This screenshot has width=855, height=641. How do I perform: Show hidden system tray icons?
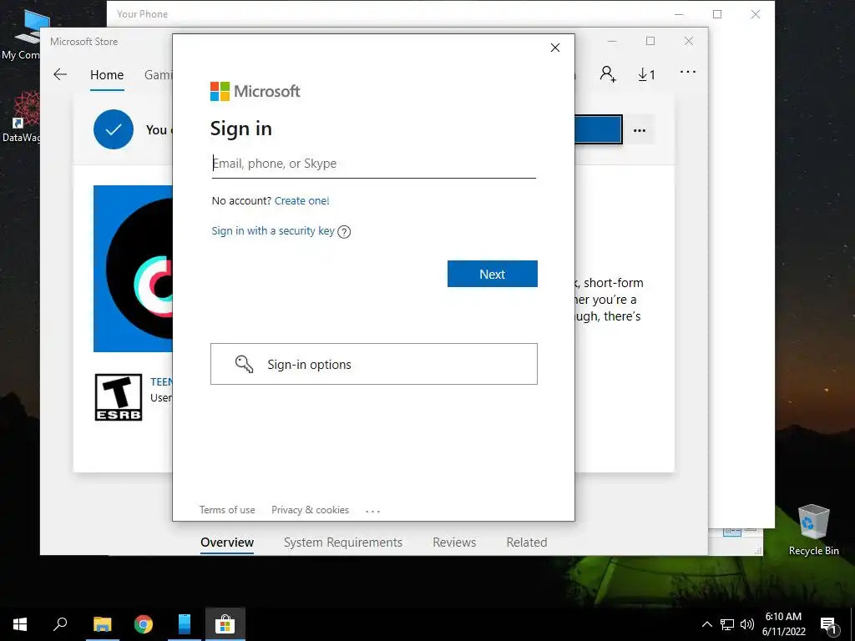706,624
